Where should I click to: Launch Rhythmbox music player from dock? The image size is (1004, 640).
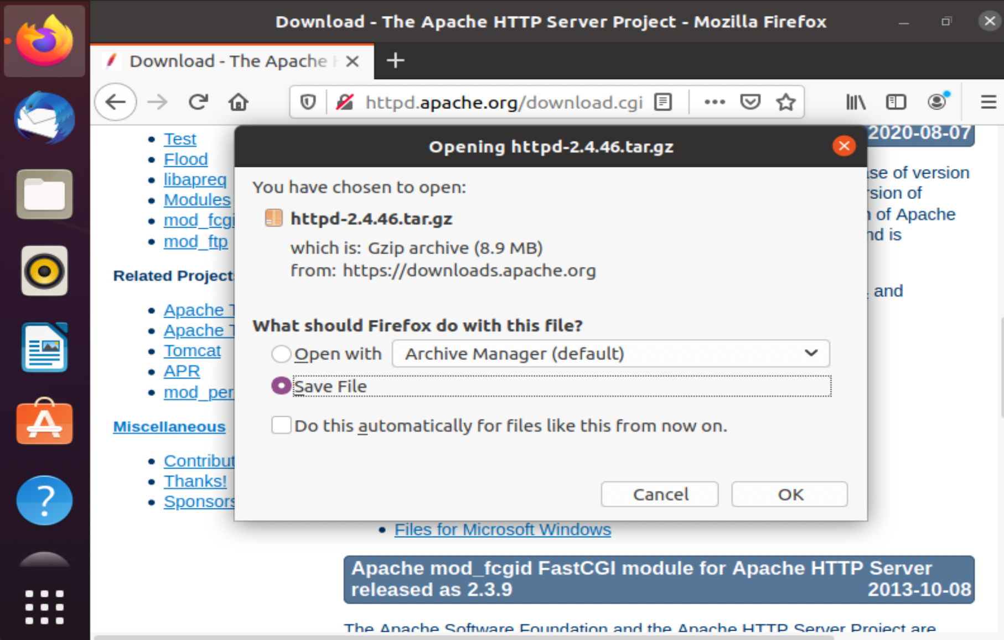pos(44,271)
